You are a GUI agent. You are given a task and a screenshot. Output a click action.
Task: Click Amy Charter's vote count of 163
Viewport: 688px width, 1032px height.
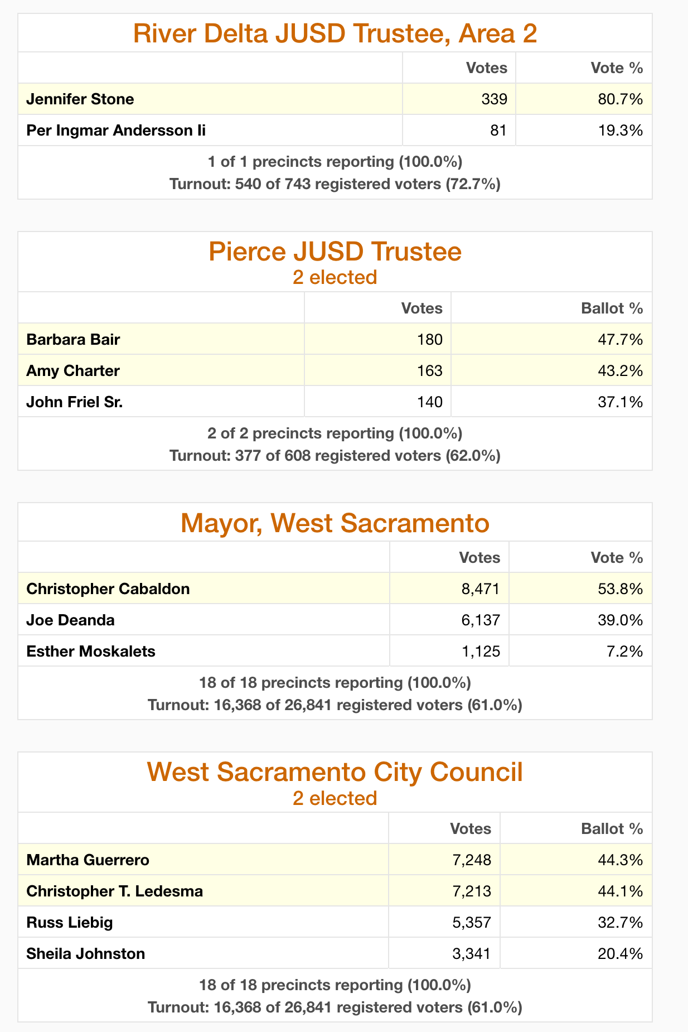pos(429,370)
